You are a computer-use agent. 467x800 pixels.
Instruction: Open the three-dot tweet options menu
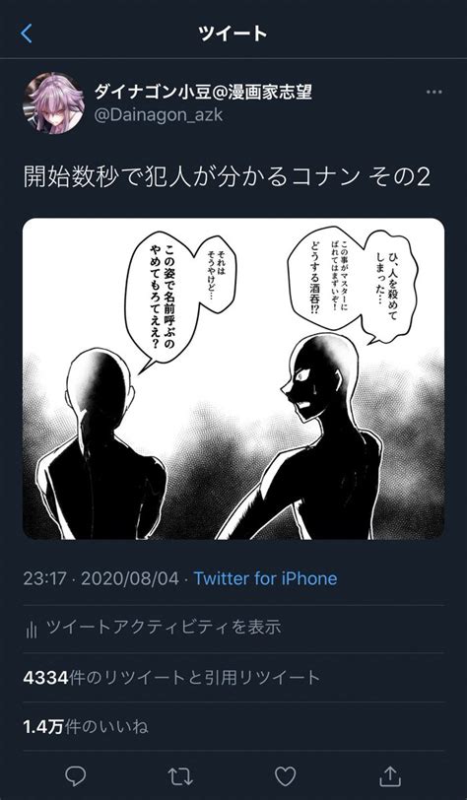click(434, 93)
